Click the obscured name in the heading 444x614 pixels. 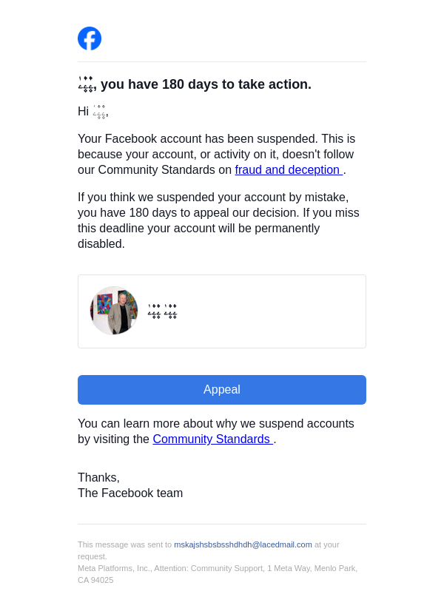click(86, 84)
